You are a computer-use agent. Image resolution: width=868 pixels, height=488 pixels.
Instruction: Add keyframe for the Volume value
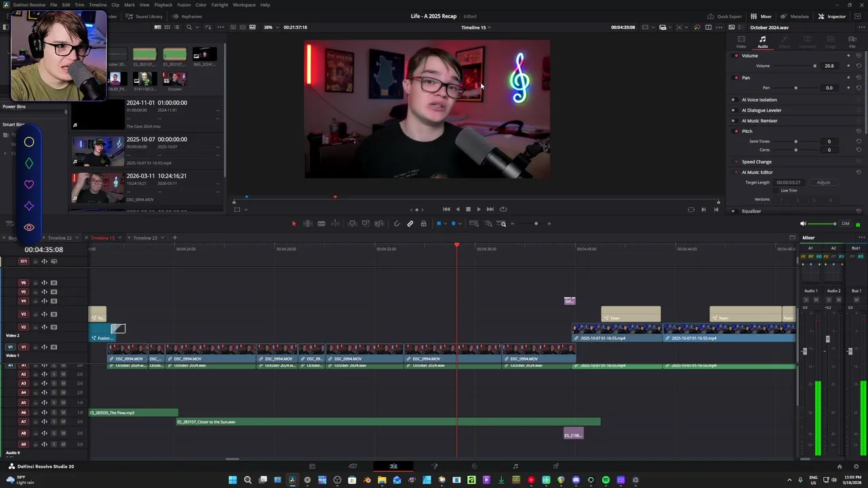[x=848, y=66]
